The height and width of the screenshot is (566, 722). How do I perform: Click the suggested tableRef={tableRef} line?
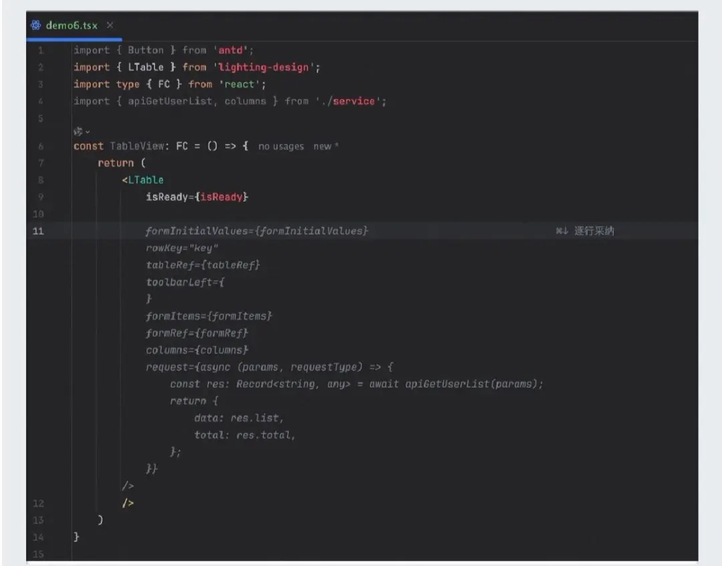(x=203, y=265)
